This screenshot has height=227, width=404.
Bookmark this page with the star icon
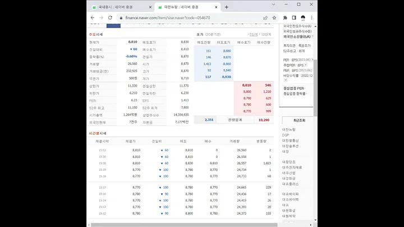click(x=274, y=18)
